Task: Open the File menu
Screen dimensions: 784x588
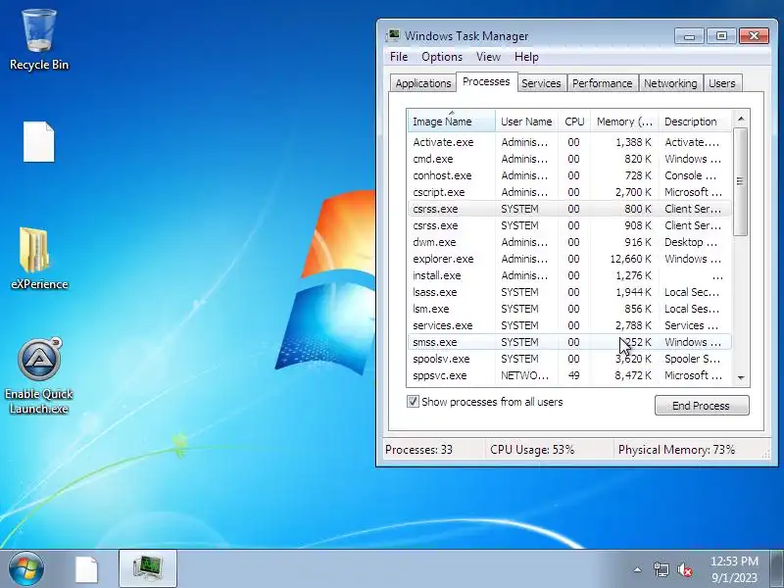Action: pos(399,57)
